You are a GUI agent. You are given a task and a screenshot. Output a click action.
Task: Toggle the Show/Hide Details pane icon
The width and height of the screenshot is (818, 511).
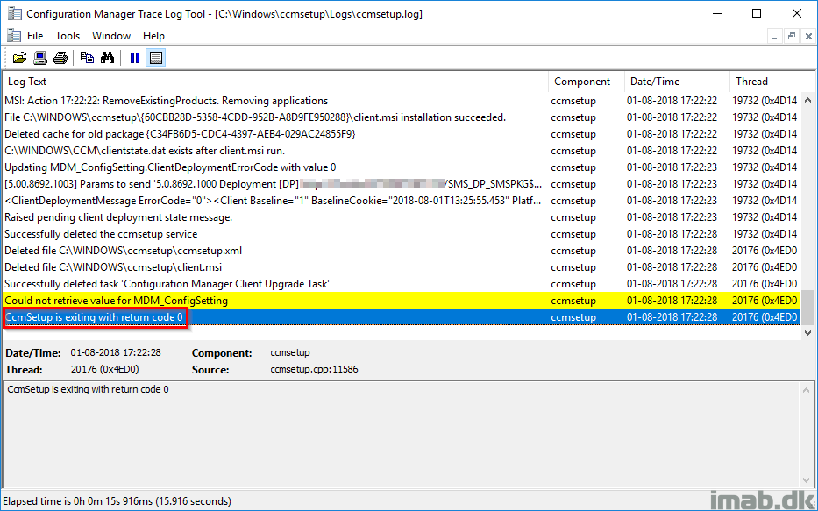(x=155, y=58)
